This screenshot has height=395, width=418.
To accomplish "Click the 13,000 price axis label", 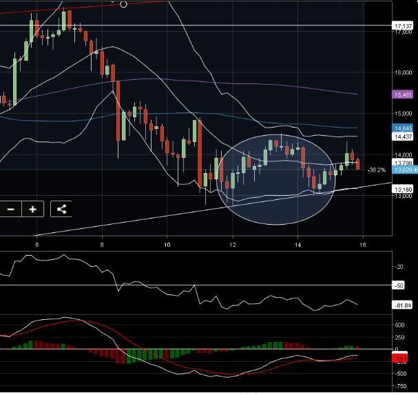I will 403,196.
